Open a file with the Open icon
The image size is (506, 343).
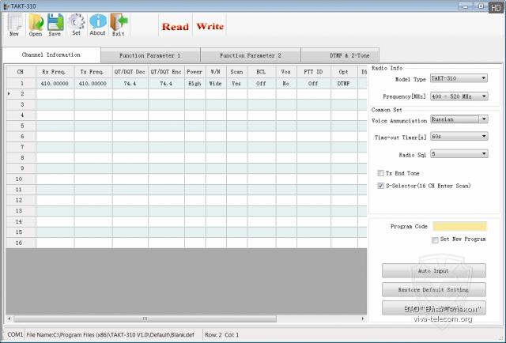pos(36,24)
